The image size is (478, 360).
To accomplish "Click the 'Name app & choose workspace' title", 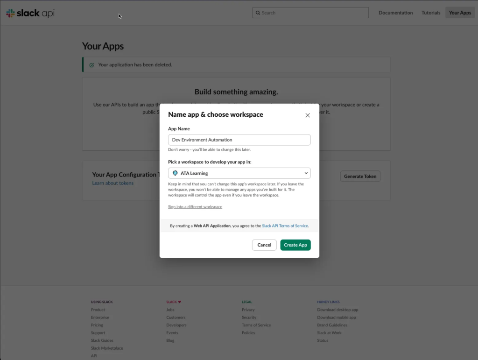I will point(216,114).
